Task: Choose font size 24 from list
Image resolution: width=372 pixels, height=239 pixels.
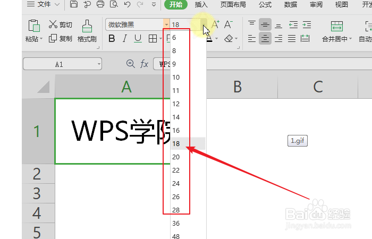Action: tap(188, 184)
